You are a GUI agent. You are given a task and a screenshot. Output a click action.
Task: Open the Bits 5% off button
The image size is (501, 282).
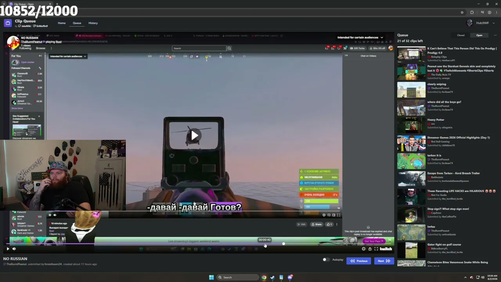[378, 48]
